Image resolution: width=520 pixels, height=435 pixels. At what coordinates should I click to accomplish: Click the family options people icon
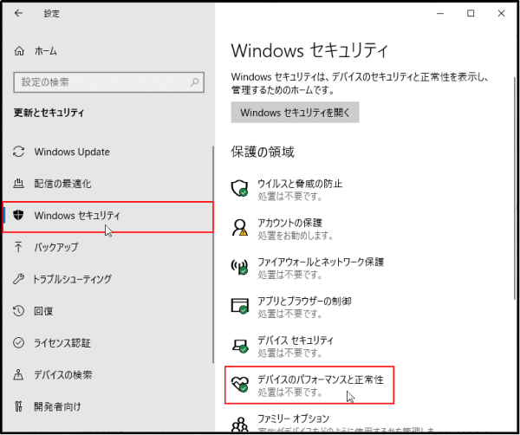pos(239,425)
